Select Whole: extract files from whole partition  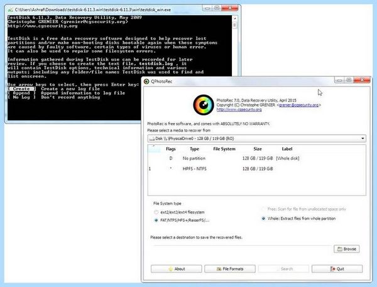[263, 219]
